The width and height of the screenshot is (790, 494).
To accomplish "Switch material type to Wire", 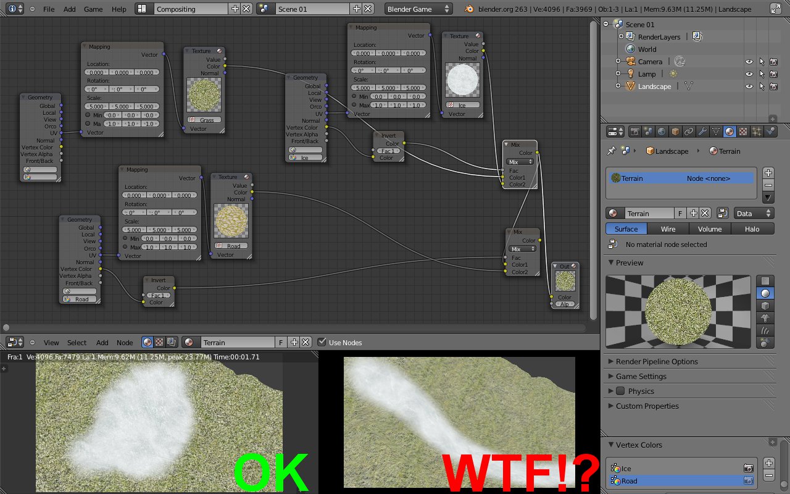I will click(x=668, y=228).
